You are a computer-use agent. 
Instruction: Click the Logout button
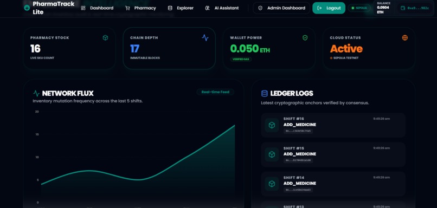coord(329,8)
